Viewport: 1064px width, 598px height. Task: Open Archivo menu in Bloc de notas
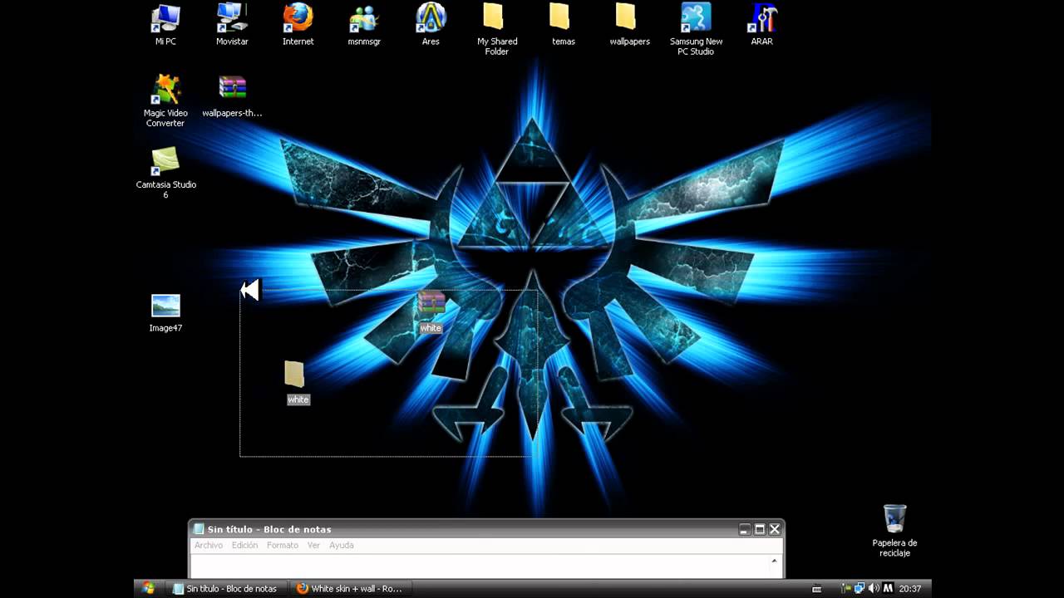tap(209, 546)
